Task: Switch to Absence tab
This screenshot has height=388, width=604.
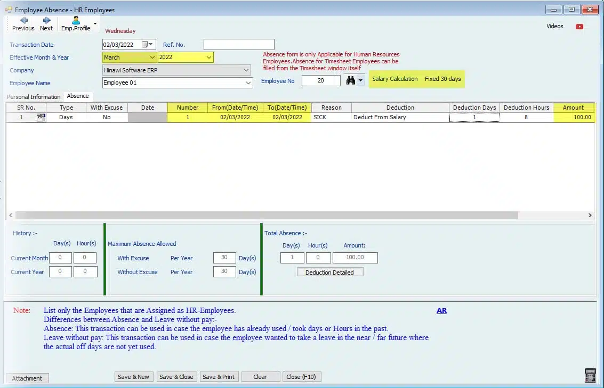Action: pyautogui.click(x=78, y=96)
